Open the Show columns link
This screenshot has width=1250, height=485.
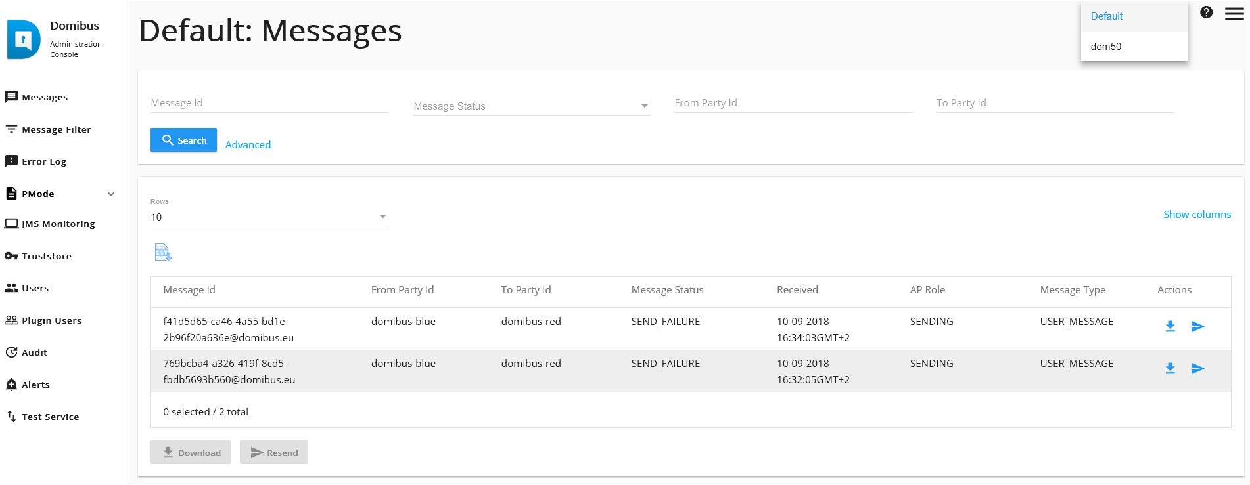pos(1197,215)
